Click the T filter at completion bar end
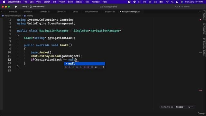Screen dimensions: 206x116 103,67
